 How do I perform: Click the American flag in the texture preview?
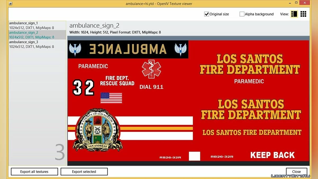[111, 98]
